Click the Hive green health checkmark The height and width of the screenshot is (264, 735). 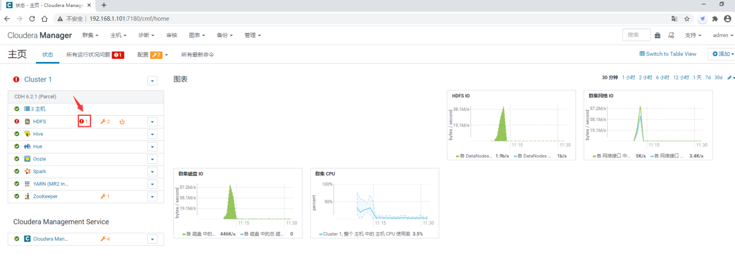coord(17,134)
